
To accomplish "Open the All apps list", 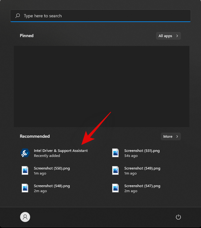I will (x=168, y=36).
